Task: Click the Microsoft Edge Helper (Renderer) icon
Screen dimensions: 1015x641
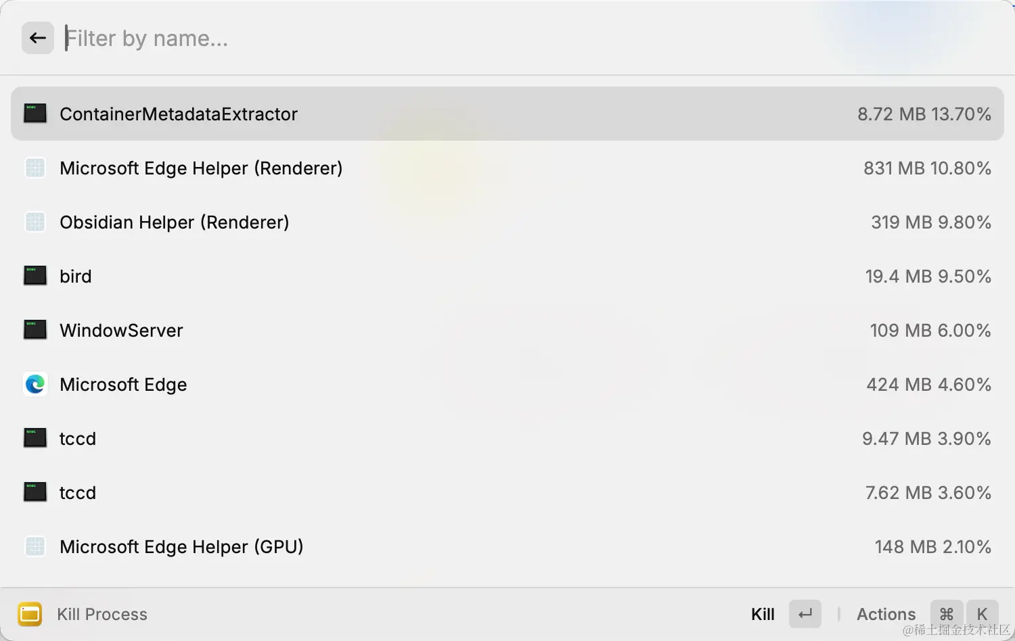Action: coord(35,168)
